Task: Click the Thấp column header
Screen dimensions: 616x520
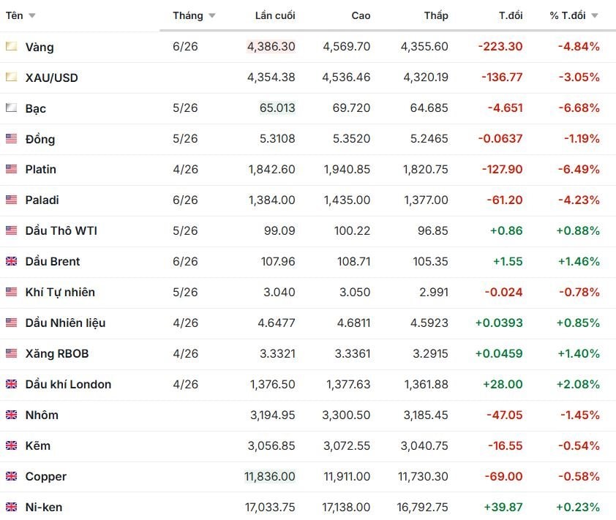Action: pyautogui.click(x=436, y=16)
